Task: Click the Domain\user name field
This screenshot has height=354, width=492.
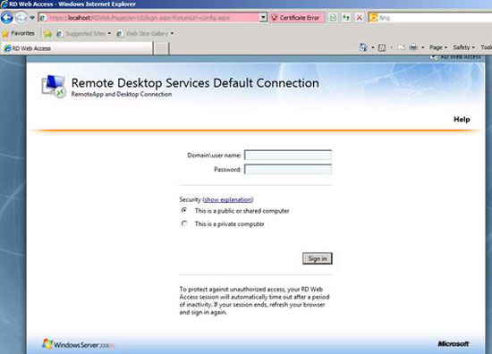Action: click(288, 155)
